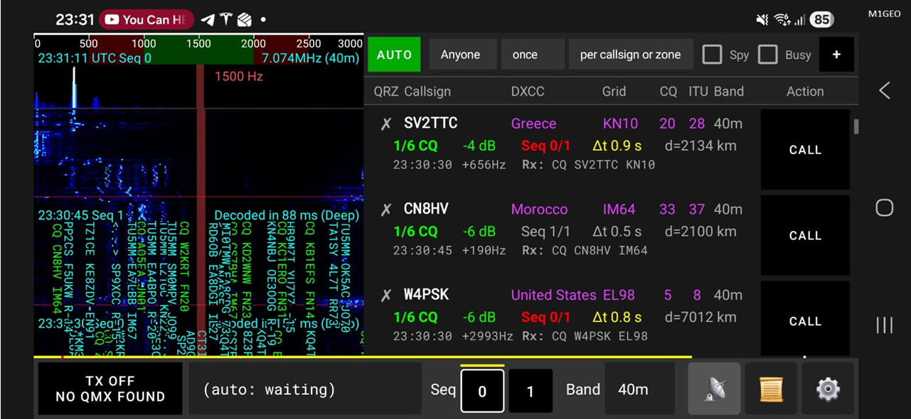Image resolution: width=911 pixels, height=419 pixels.
Task: Tap the Android home button
Action: coord(884,207)
